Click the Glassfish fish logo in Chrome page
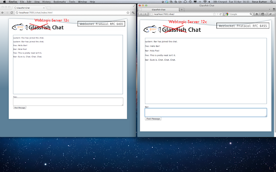 click(19, 27)
